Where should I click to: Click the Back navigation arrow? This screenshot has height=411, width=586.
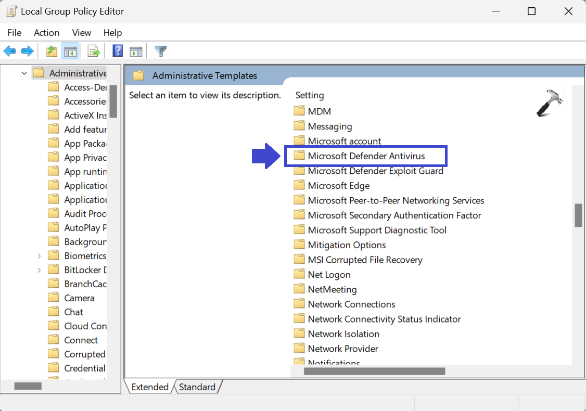tap(9, 50)
